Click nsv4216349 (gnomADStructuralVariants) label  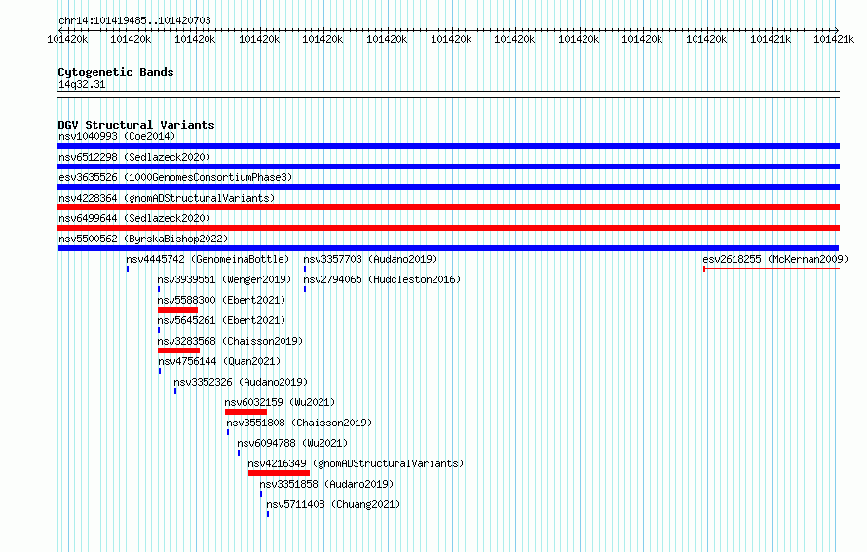point(356,463)
